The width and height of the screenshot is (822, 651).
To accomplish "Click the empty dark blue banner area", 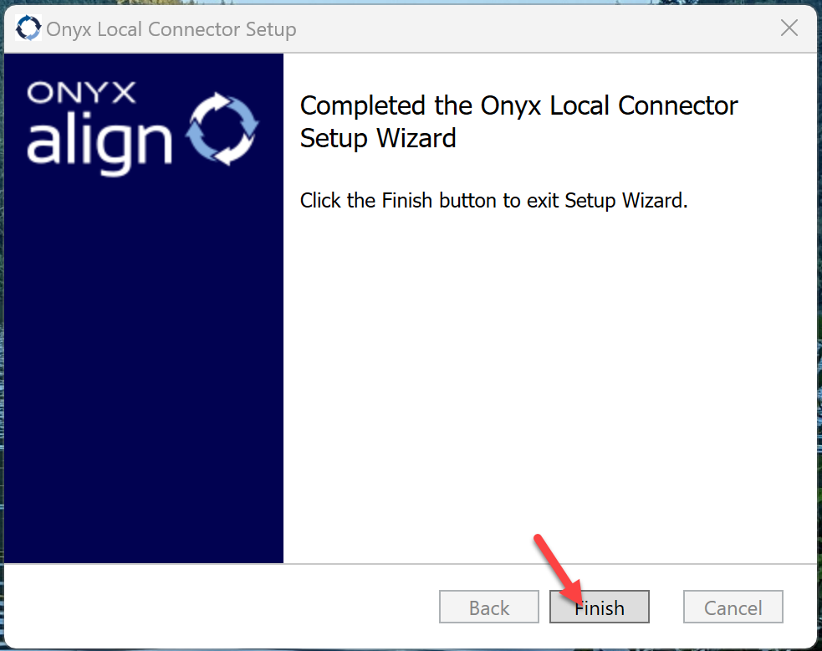I will (x=143, y=367).
